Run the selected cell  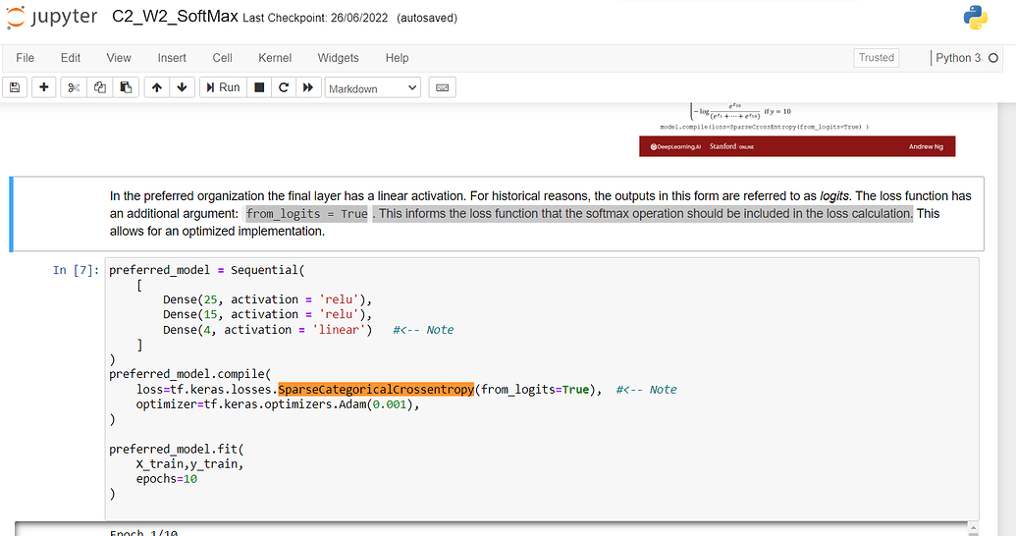(x=223, y=87)
